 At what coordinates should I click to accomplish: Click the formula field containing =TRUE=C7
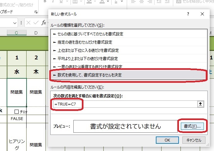tap(123, 104)
